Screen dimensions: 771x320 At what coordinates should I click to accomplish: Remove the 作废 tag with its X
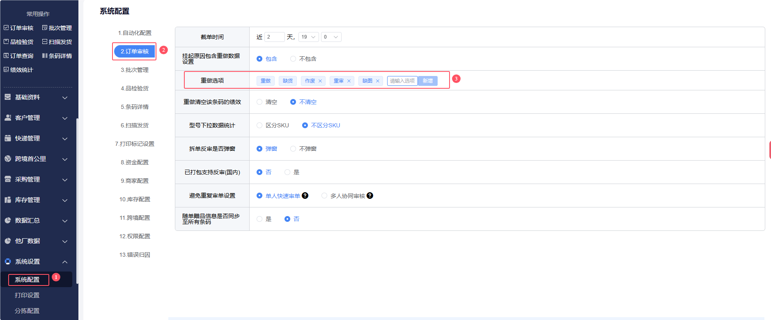(320, 81)
